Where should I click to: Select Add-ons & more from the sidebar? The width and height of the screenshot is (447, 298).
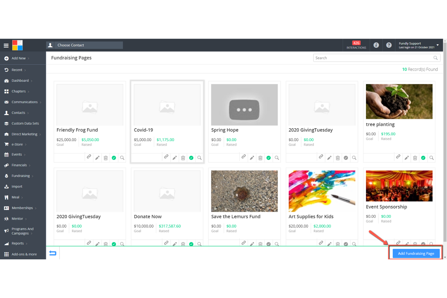[x=24, y=254]
